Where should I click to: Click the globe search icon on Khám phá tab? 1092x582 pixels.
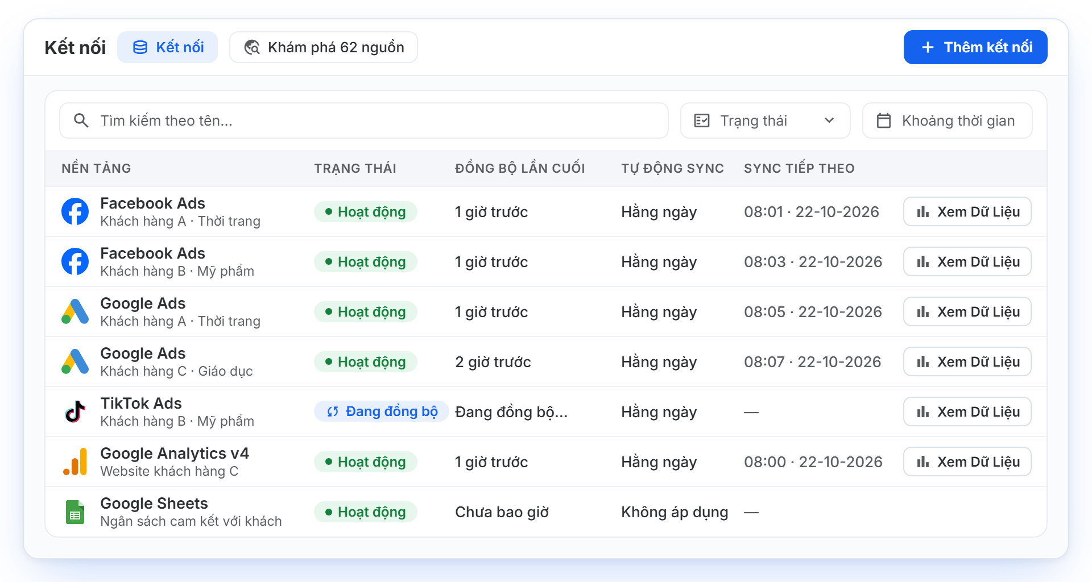coord(252,47)
